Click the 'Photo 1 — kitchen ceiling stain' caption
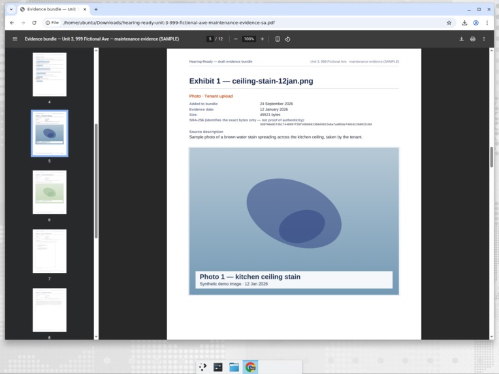 [249, 277]
